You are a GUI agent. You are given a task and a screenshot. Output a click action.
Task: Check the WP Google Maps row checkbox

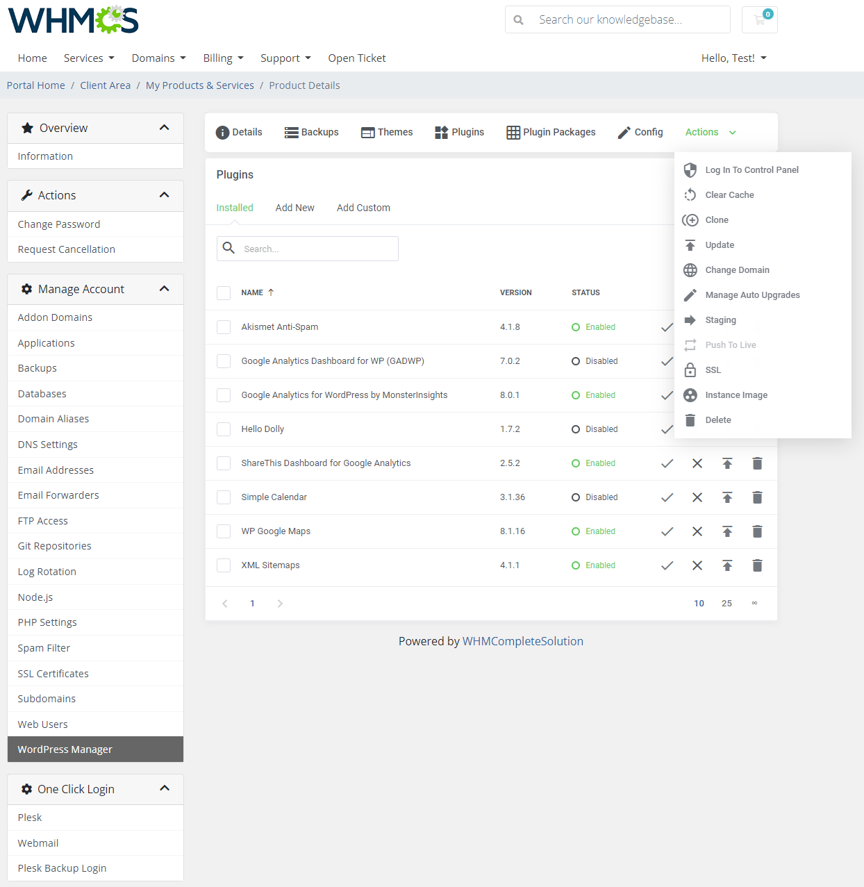[224, 531]
